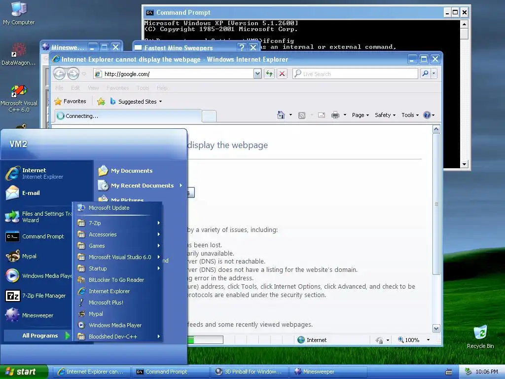Click in the google.com address field
The width and height of the screenshot is (505, 379).
point(178,74)
